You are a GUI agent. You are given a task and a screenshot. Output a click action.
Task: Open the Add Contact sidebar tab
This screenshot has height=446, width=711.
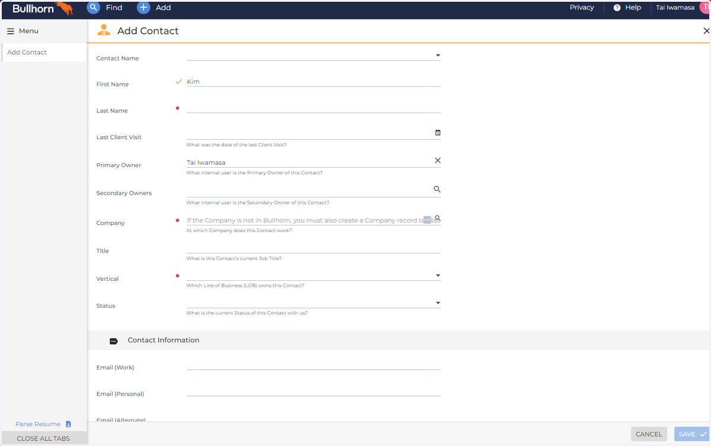[x=44, y=52]
